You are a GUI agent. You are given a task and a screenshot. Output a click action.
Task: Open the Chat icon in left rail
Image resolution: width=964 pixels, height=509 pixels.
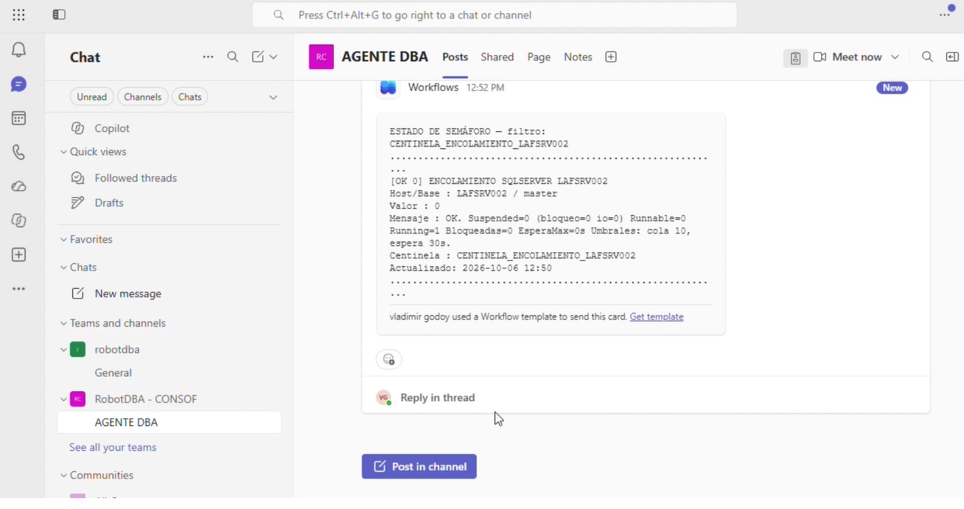point(19,85)
